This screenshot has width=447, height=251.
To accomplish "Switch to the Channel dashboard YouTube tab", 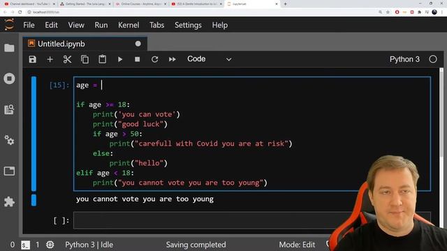I will (29, 4).
